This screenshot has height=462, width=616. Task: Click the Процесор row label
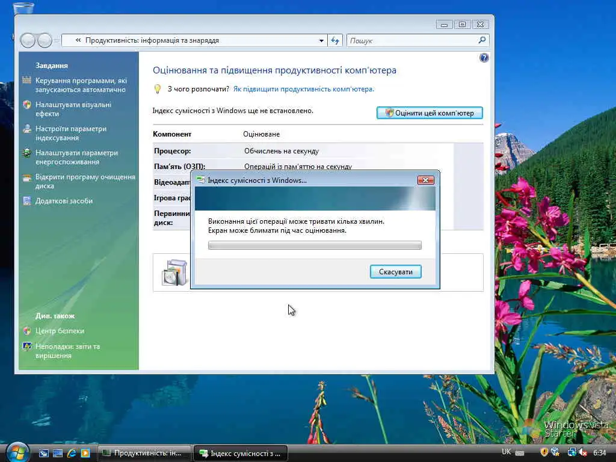coord(173,151)
